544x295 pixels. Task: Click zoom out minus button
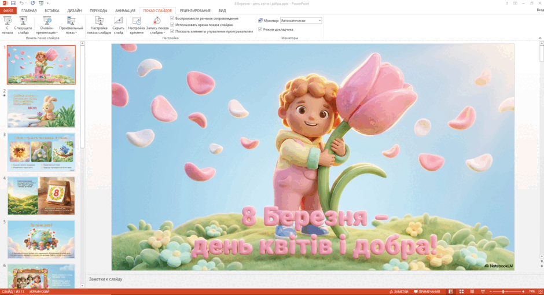point(491,292)
